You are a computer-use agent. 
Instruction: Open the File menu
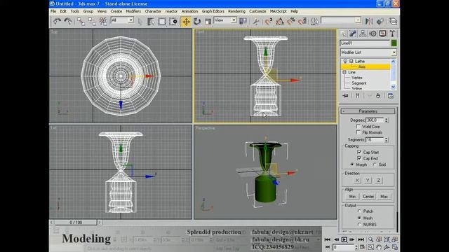[x=53, y=11]
